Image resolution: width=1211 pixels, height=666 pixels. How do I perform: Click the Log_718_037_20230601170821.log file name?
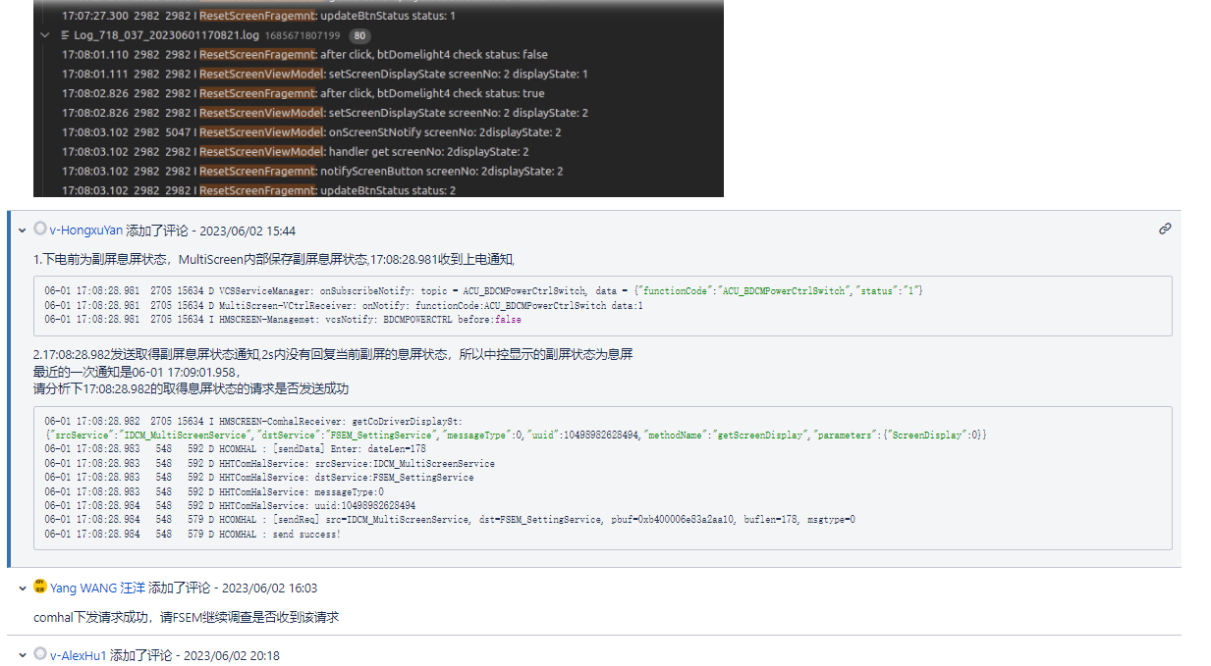tap(167, 35)
